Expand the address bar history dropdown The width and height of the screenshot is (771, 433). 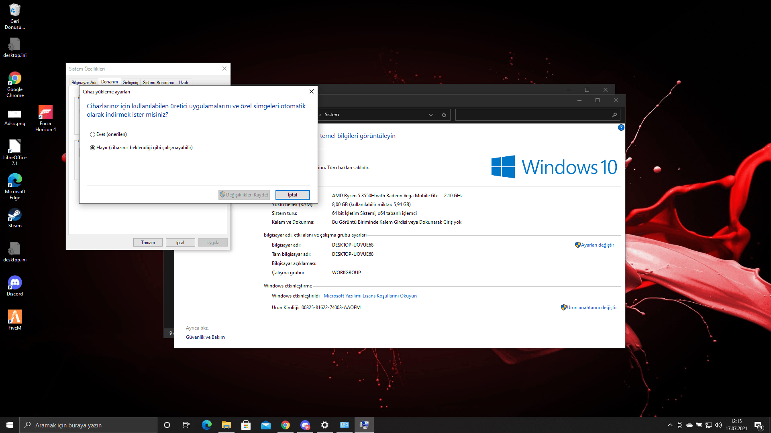[431, 115]
